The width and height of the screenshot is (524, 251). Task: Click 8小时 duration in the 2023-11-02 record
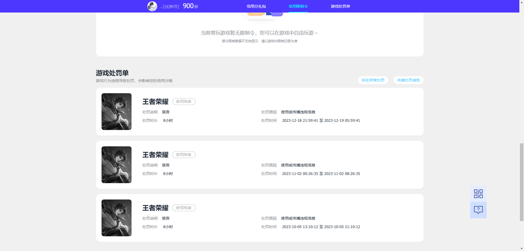click(x=168, y=174)
